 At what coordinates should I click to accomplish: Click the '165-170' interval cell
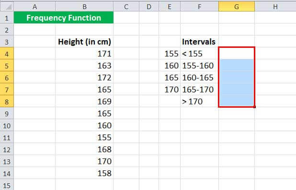200,89
